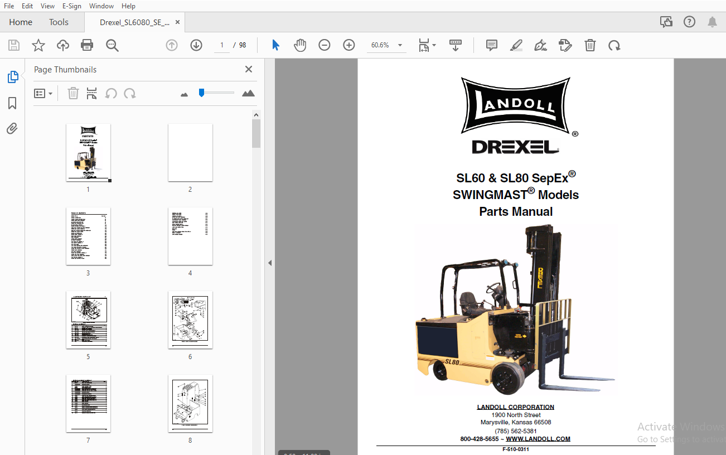Delete page using toolbar trash icon

pyautogui.click(x=590, y=45)
